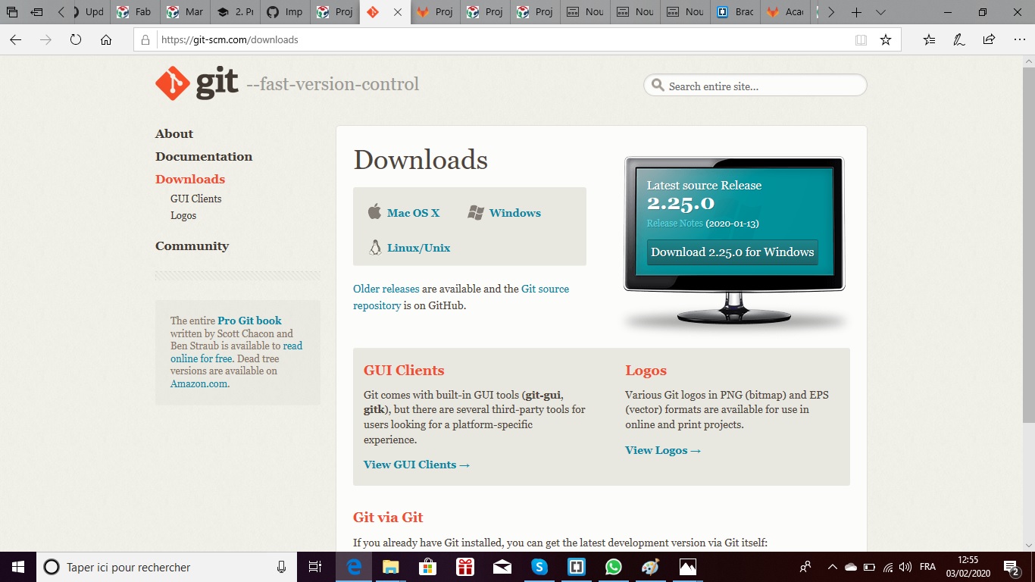The image size is (1035, 582).
Task: Switch to the GitHub "Imp" tab
Action: coord(286,12)
